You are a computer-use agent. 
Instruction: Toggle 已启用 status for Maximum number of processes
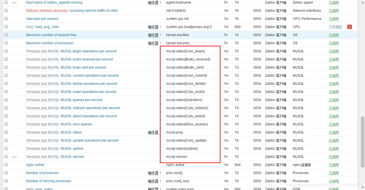click(x=334, y=43)
